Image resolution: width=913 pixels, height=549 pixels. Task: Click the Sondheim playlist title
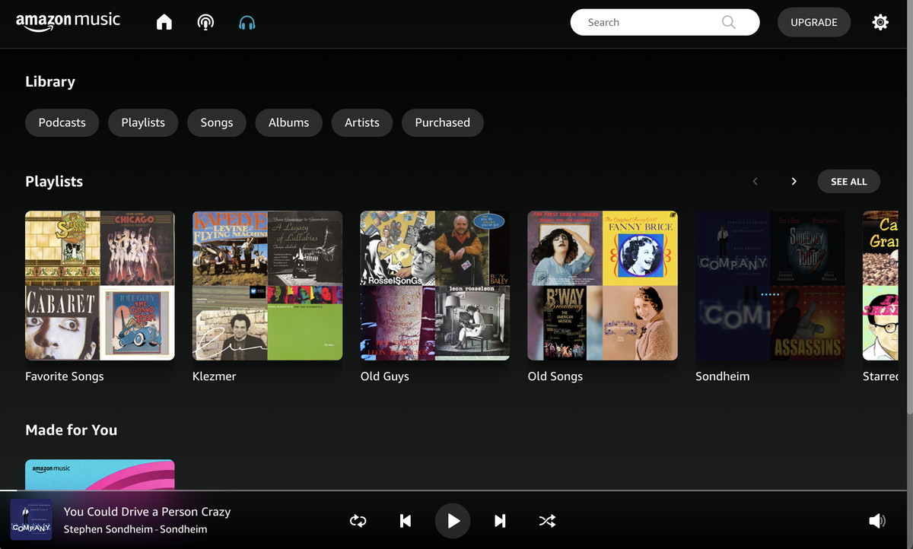(723, 376)
